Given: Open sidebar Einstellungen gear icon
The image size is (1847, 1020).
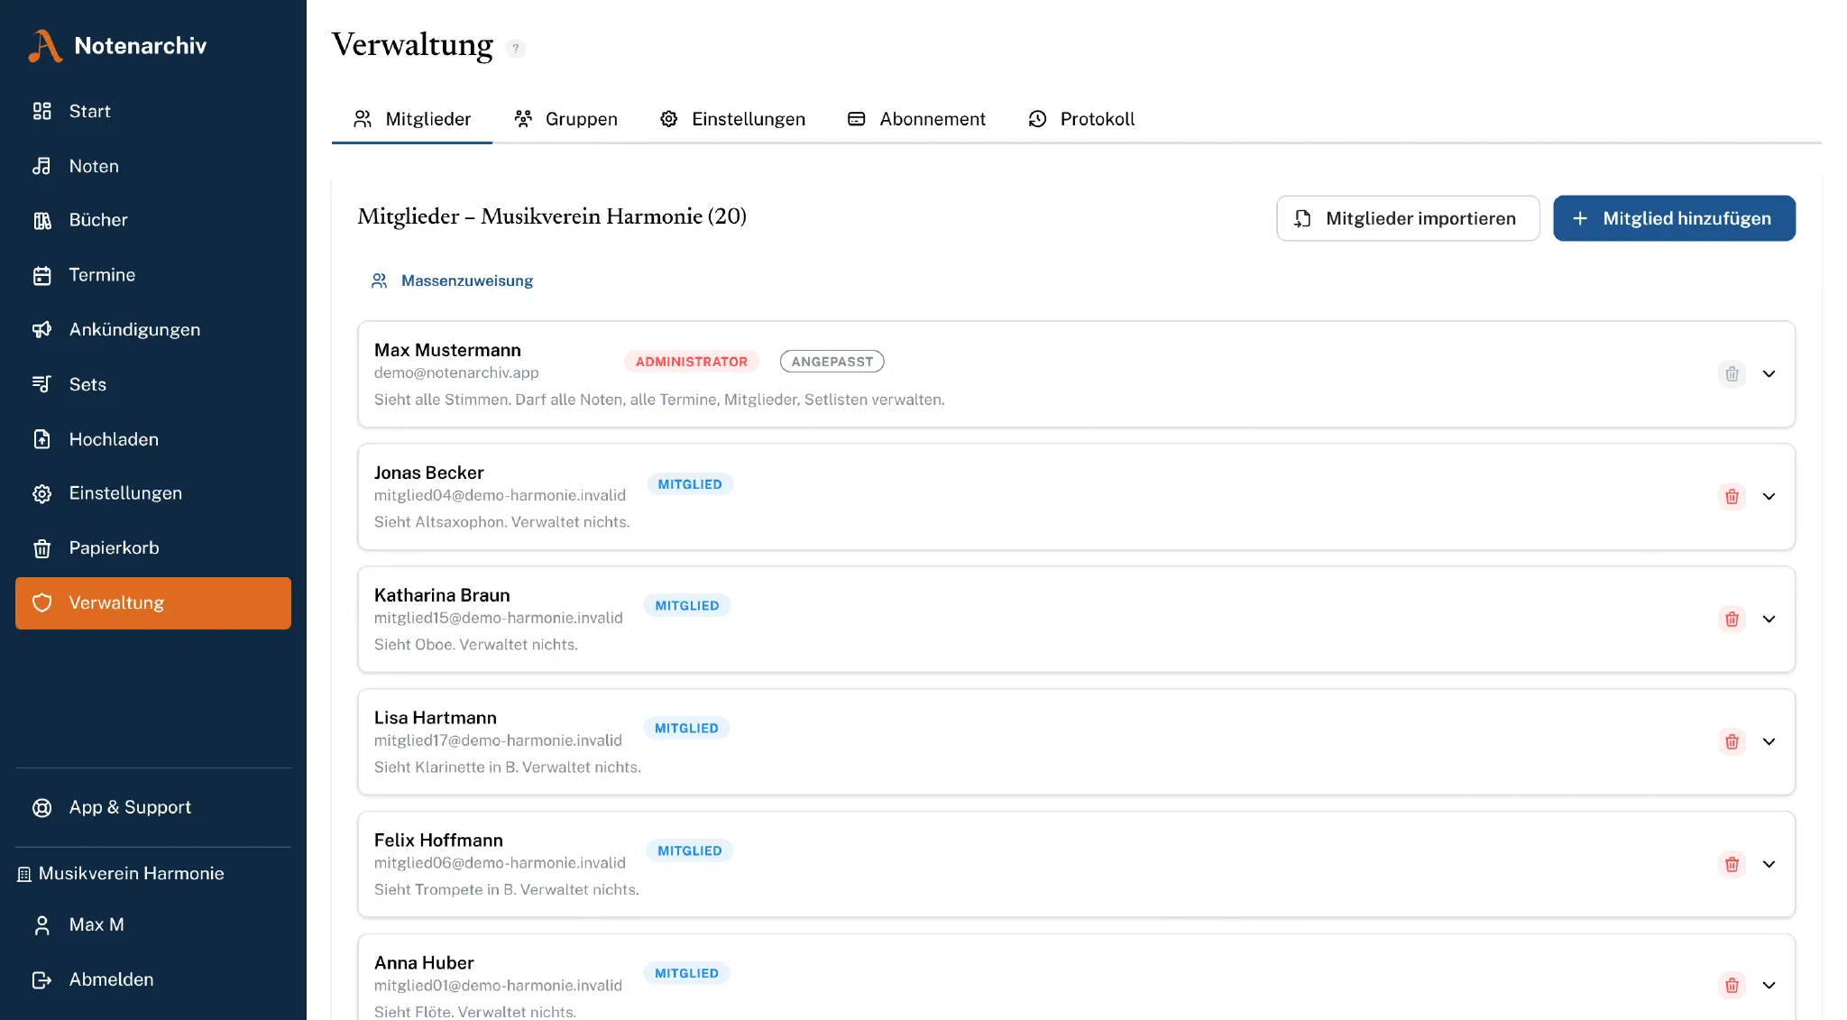Looking at the screenshot, I should 41,493.
